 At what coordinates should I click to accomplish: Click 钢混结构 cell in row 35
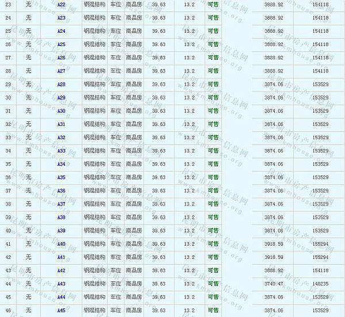coord(94,164)
